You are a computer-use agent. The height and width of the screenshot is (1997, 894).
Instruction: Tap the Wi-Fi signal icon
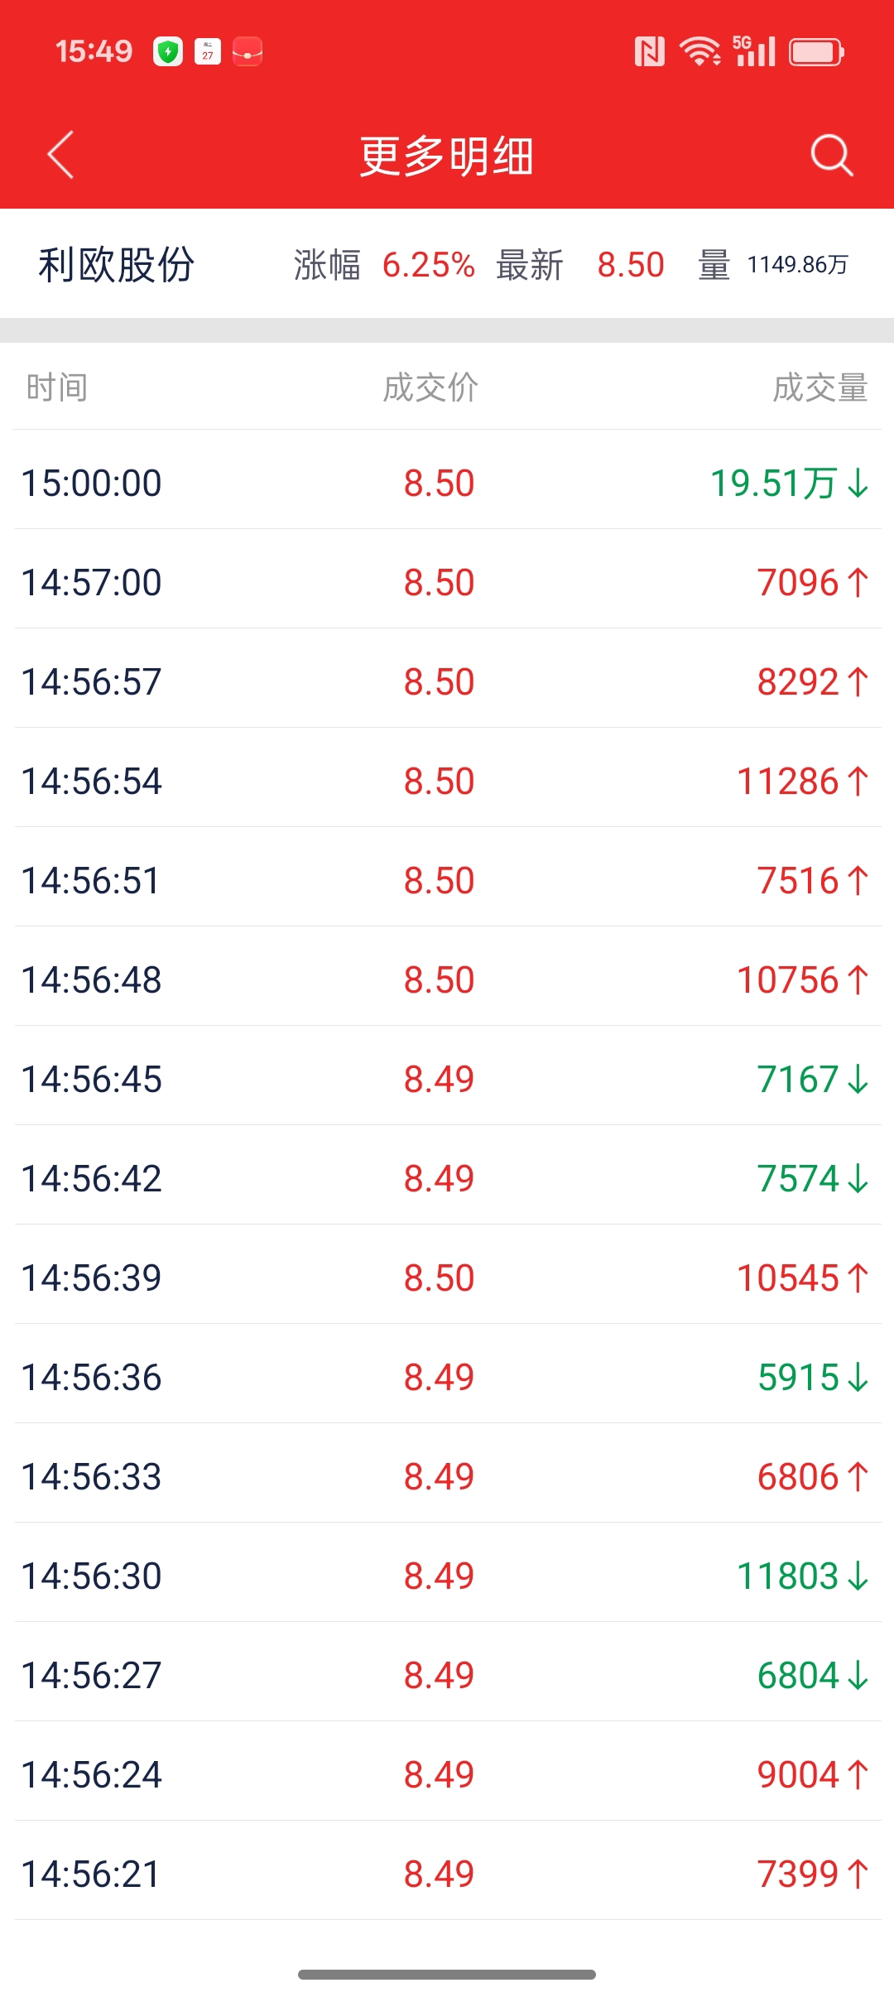pos(699,52)
